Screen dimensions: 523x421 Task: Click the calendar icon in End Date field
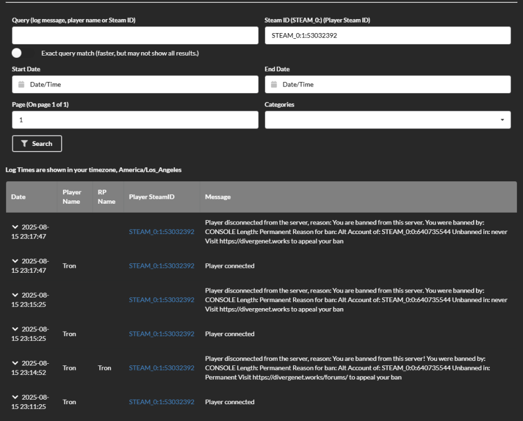click(x=274, y=85)
